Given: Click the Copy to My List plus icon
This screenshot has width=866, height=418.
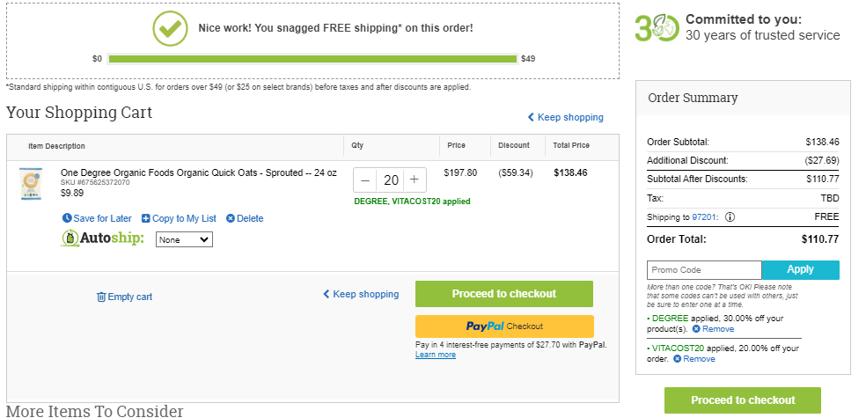Looking at the screenshot, I should click(146, 218).
